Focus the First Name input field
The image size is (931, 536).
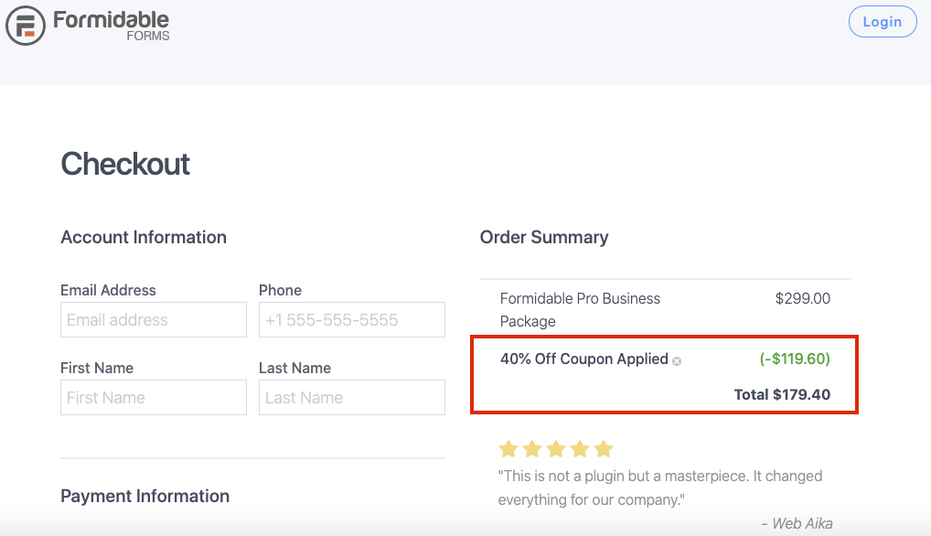(154, 398)
